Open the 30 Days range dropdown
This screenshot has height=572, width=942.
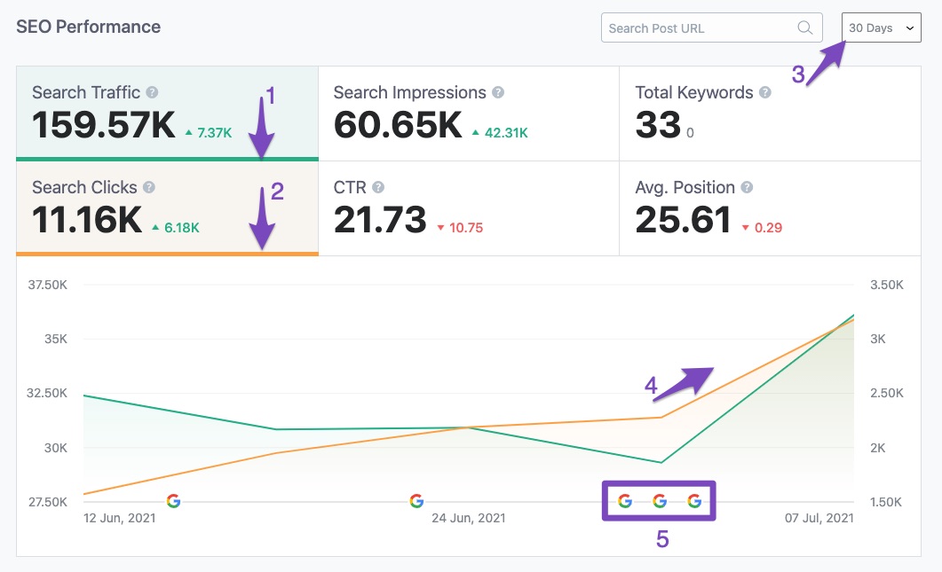[882, 27]
